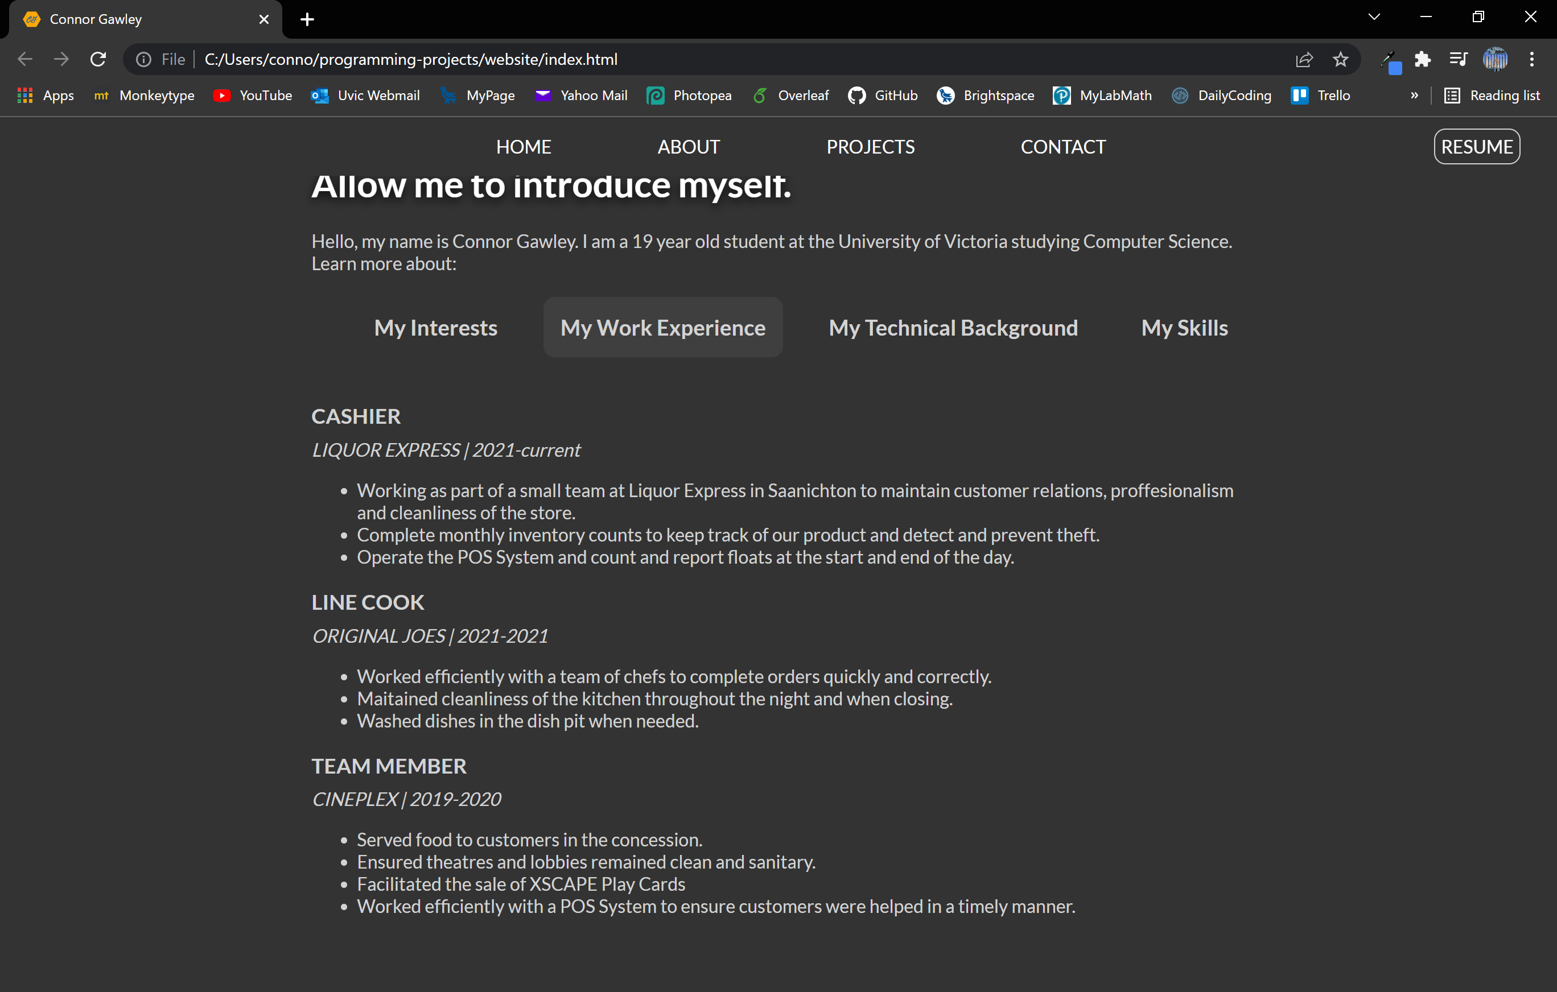Open the tab search dropdown arrow
Viewport: 1557px width, 992px height.
[1375, 17]
